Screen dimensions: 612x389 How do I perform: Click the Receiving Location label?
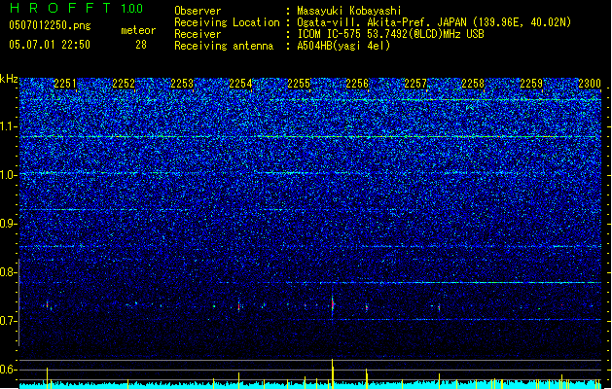[x=227, y=22]
